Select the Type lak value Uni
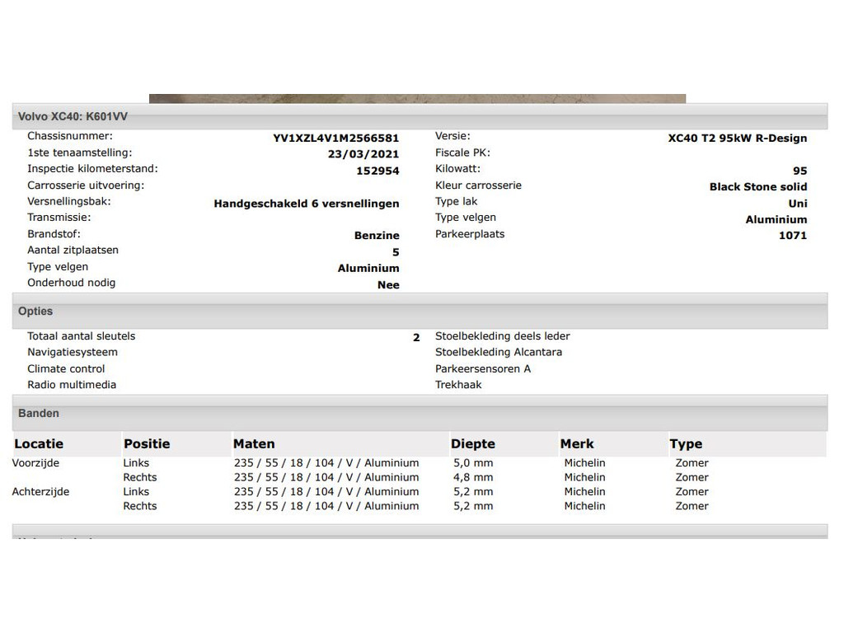The width and height of the screenshot is (844, 633). [798, 204]
